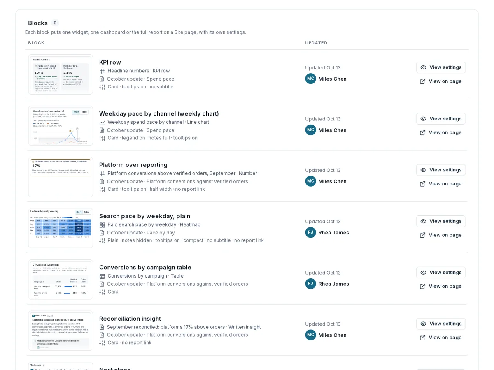Open View settings for Platform over reporting
Screen dimensions: 494x370
pos(441,170)
